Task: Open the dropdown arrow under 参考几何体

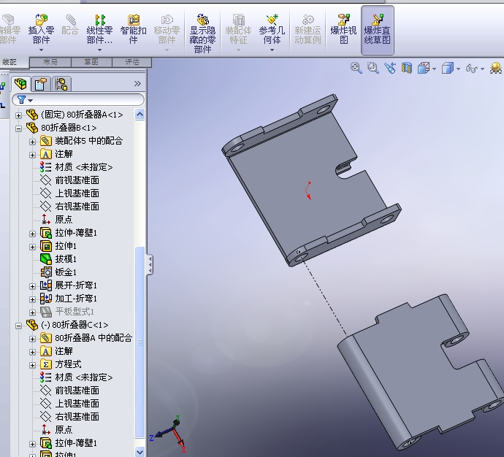Action: 272,50
